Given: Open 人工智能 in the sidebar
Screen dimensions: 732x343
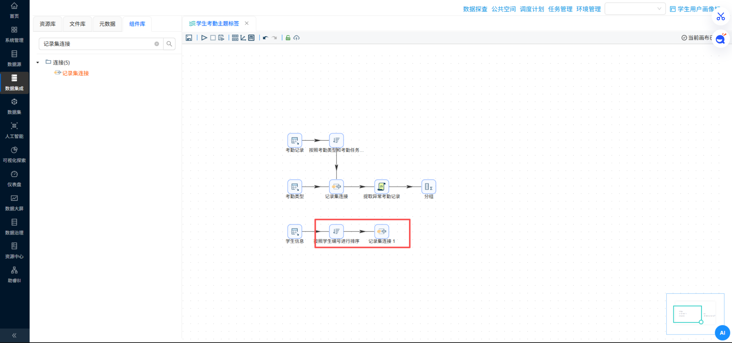Looking at the screenshot, I should pos(14,130).
